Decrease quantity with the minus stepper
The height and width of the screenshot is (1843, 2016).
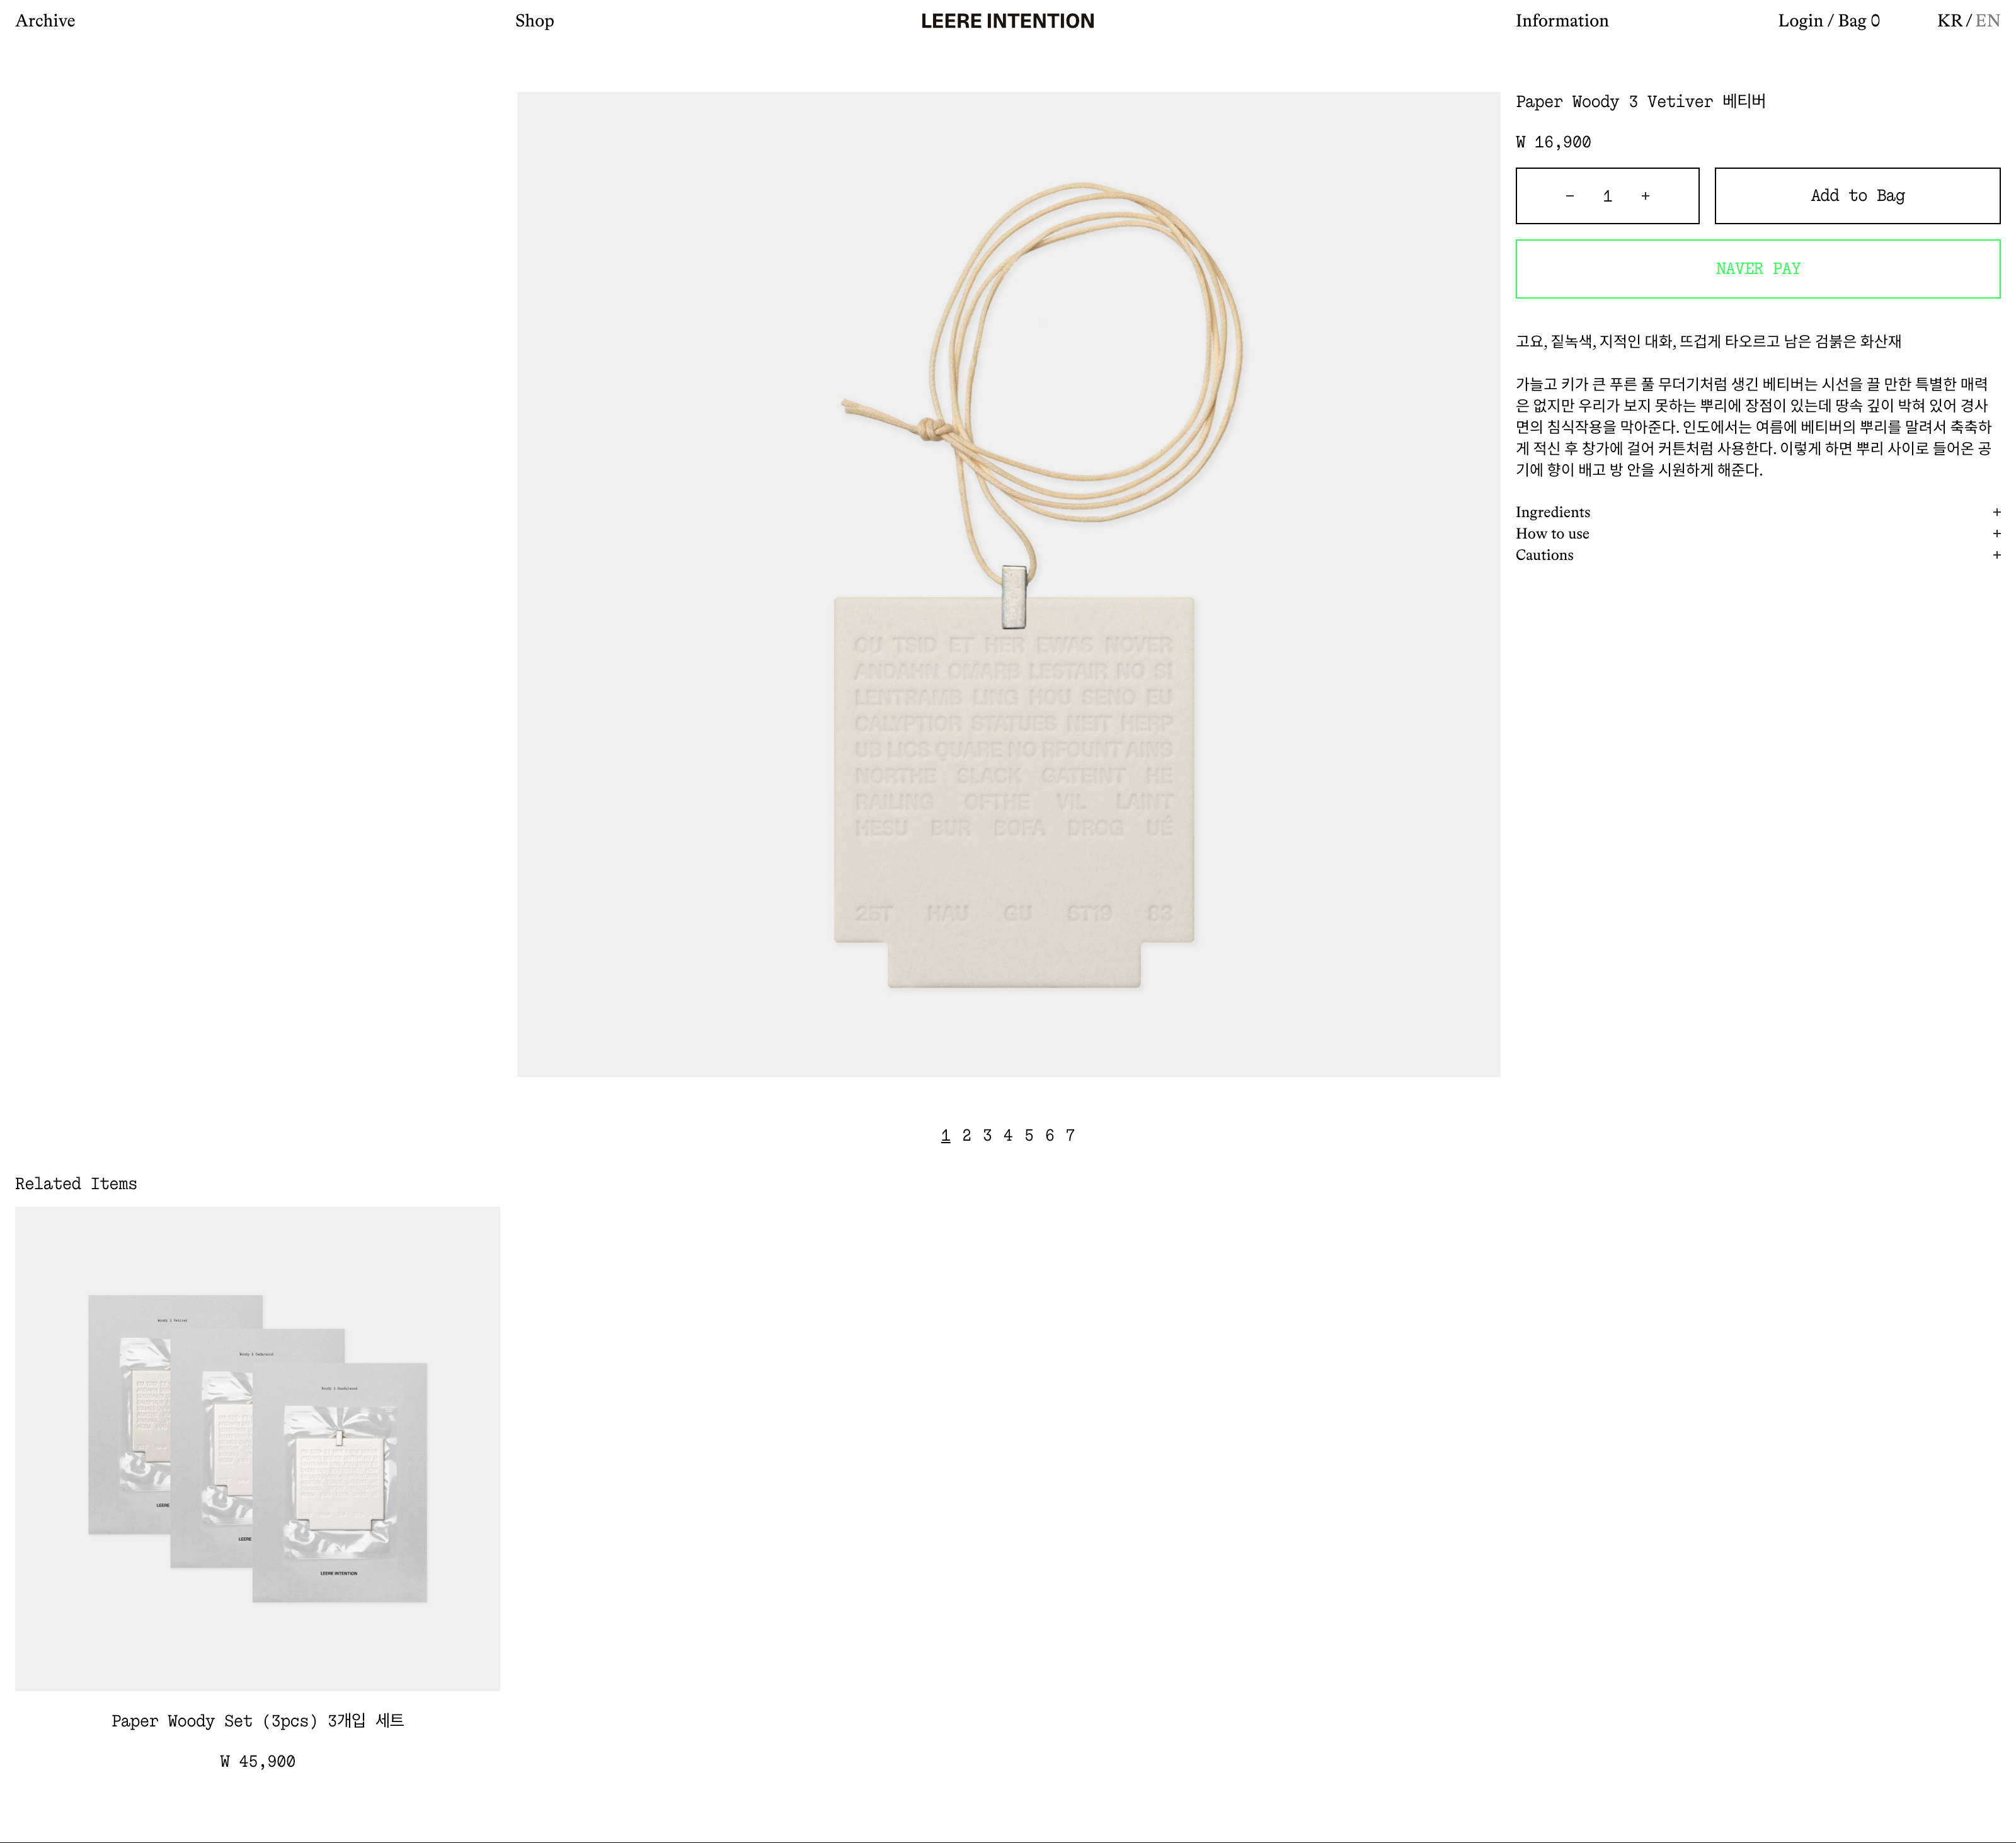pyautogui.click(x=1570, y=196)
